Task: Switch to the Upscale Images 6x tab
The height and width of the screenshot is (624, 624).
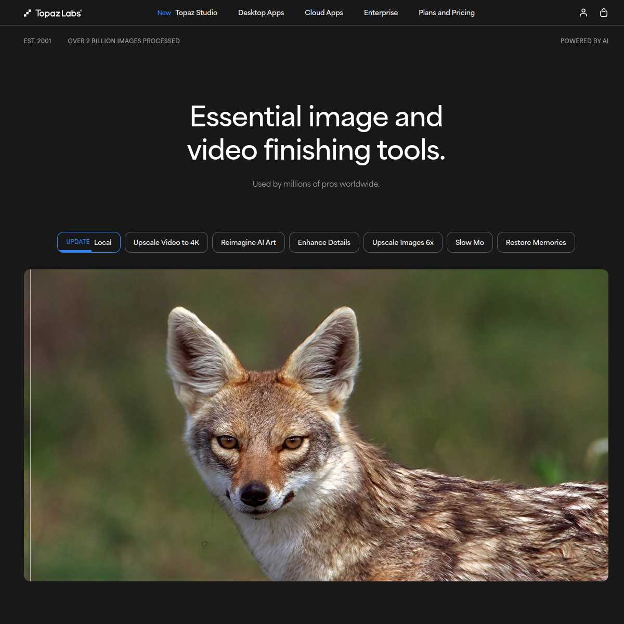Action: click(402, 242)
